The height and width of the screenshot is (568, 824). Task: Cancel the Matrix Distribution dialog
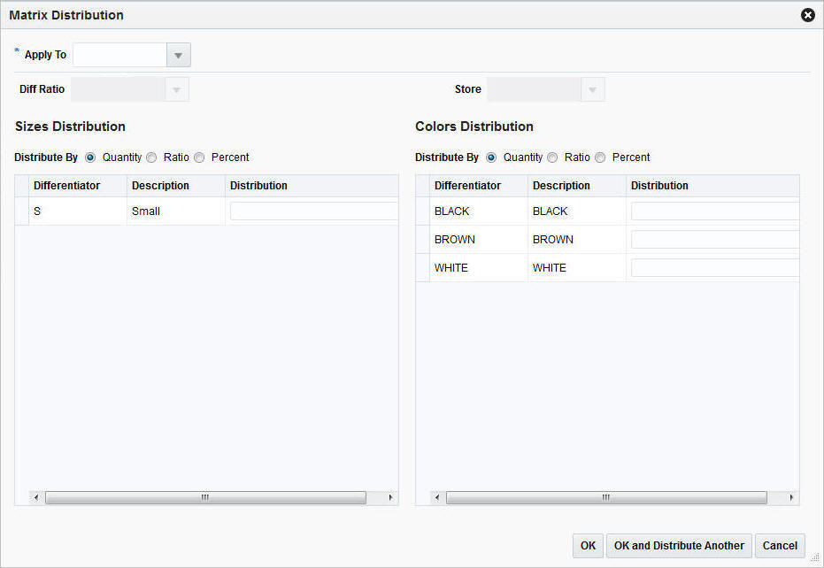coord(779,545)
